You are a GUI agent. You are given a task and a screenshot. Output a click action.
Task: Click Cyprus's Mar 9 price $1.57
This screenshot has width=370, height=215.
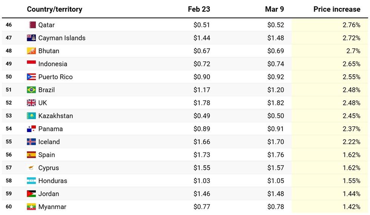coord(276,168)
